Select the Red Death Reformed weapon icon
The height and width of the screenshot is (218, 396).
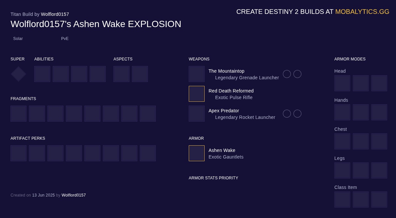[197, 94]
